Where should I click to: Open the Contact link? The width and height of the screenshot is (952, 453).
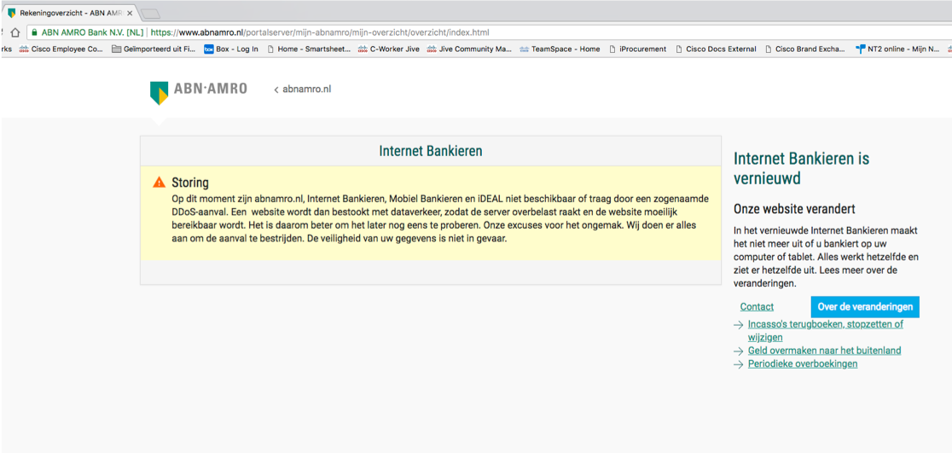pos(758,307)
